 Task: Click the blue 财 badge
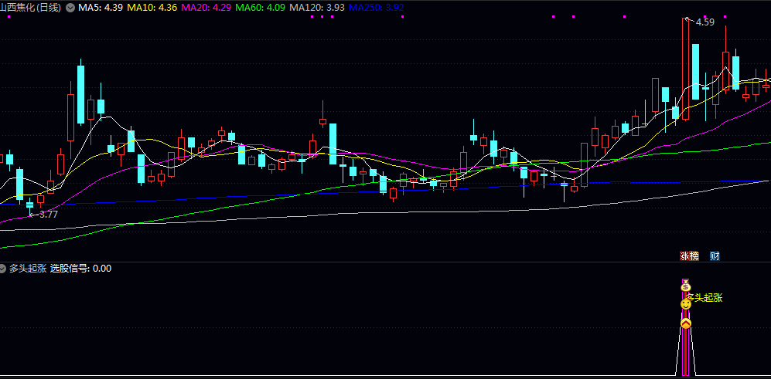[715, 256]
